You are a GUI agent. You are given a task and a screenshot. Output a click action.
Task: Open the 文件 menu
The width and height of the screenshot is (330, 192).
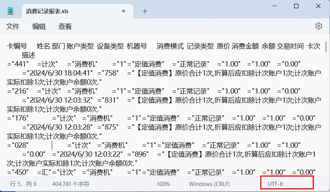click(x=13, y=26)
